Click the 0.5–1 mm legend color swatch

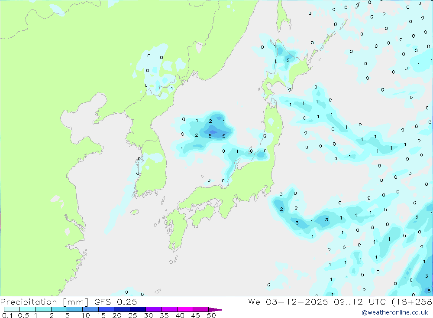[x=28, y=309]
